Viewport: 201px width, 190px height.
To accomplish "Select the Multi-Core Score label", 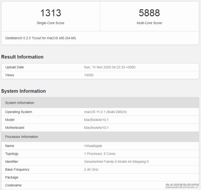I will (x=149, y=23).
